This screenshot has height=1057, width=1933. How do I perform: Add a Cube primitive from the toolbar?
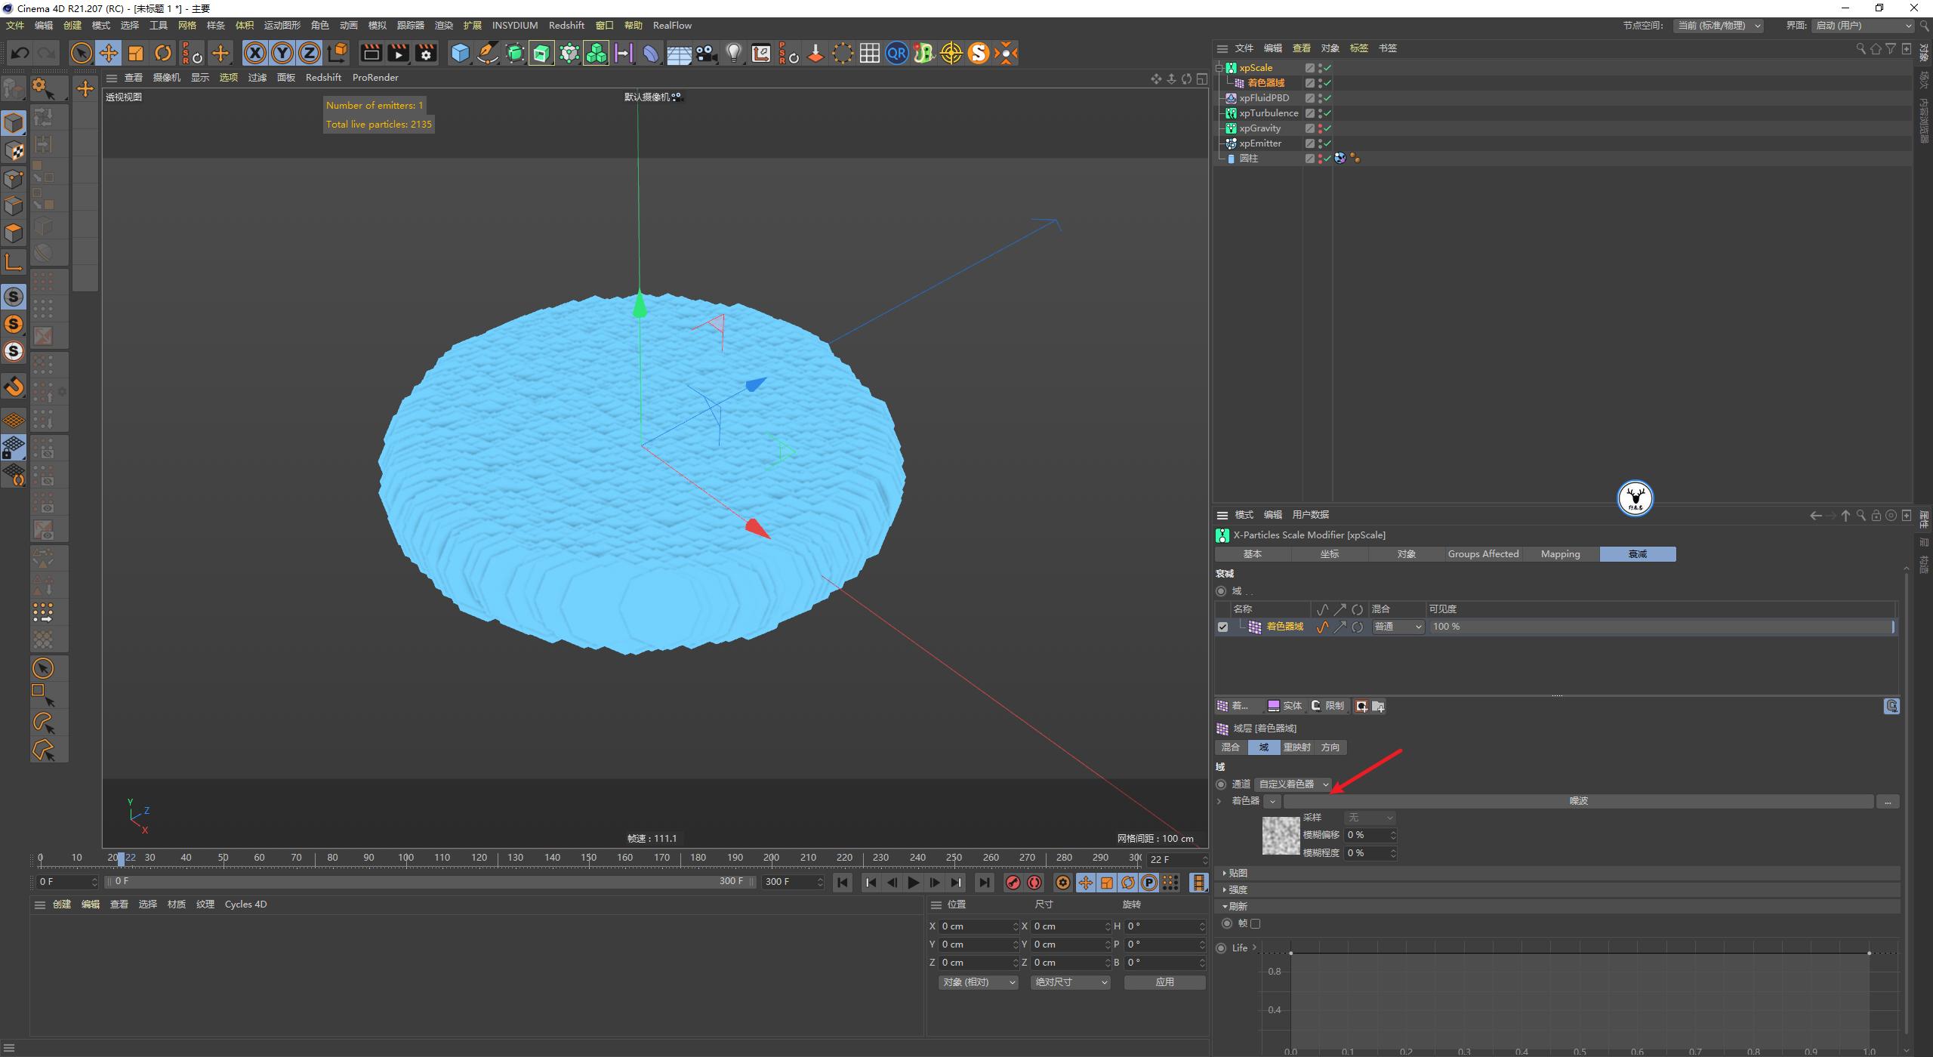460,53
